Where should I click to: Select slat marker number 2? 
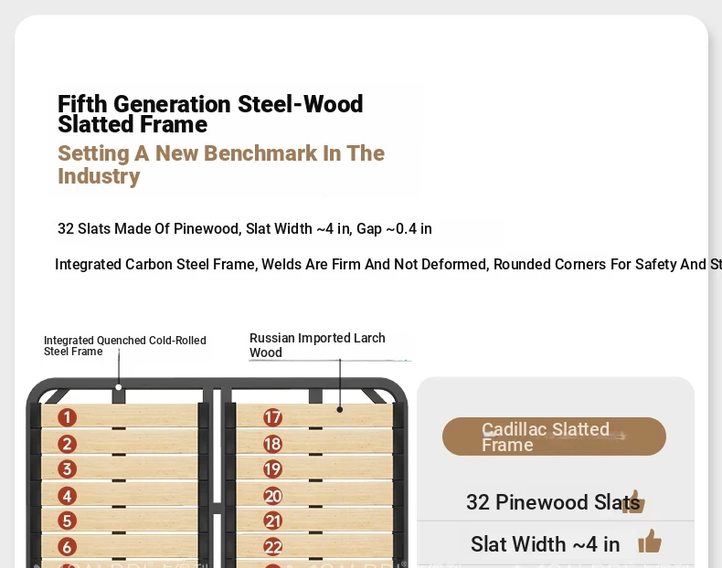point(67,444)
